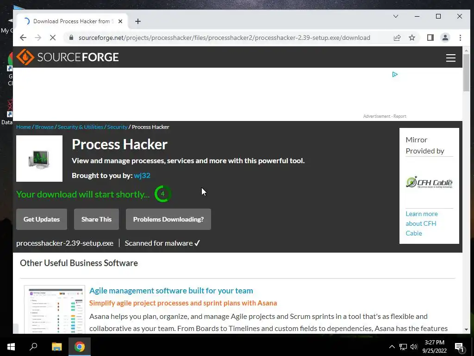Viewport: 474px width, 356px height.
Task: Open the notification center icon
Action: coord(459,347)
